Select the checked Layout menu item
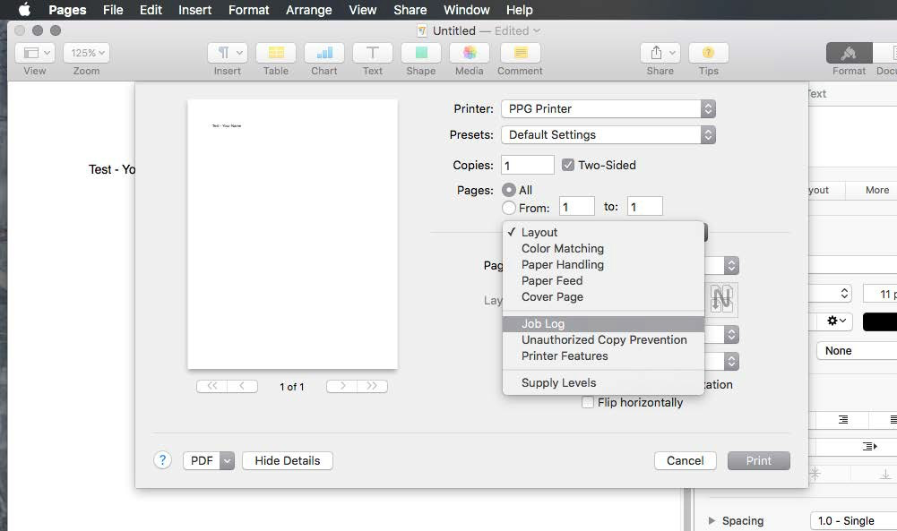Screen dimensions: 897x531 click(603, 232)
